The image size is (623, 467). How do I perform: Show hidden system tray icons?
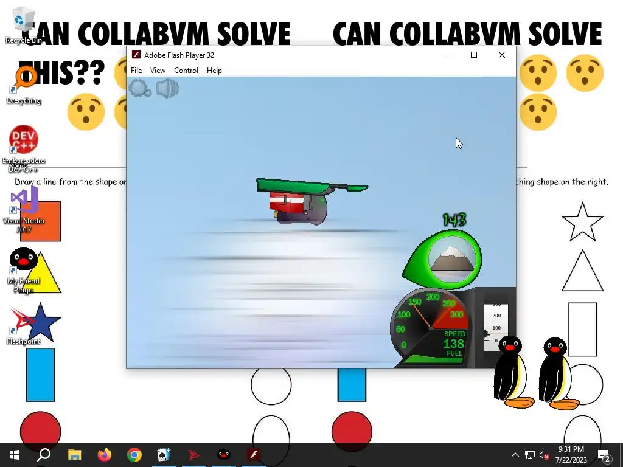tap(515, 455)
